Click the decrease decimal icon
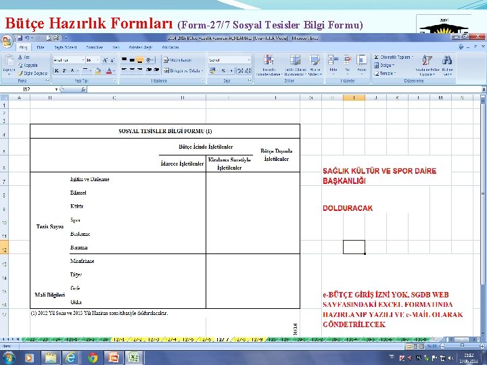This screenshot has width=487, height=365. 248,71
